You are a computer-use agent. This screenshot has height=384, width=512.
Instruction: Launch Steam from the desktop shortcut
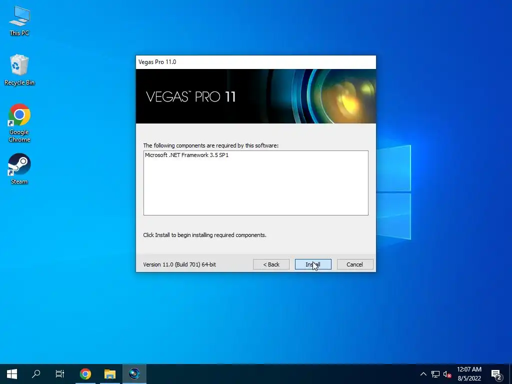[19, 168]
